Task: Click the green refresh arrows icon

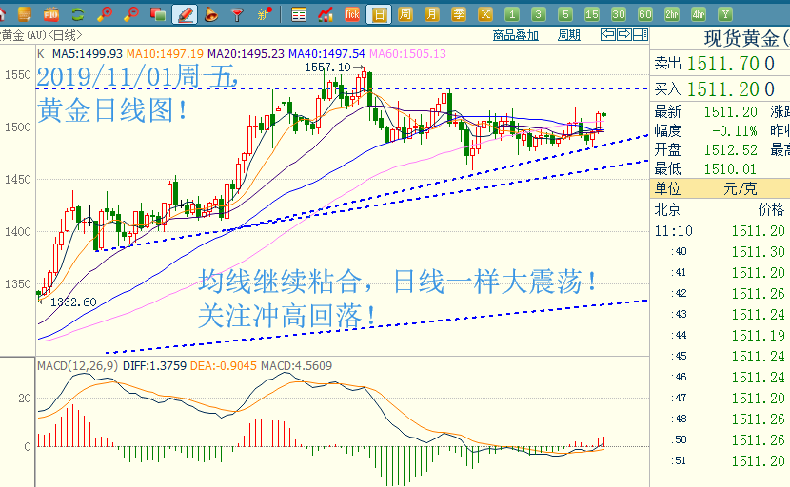Action: coord(78,14)
